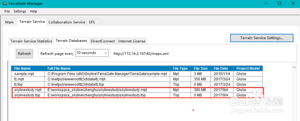Sort by File Size column header

(200, 68)
